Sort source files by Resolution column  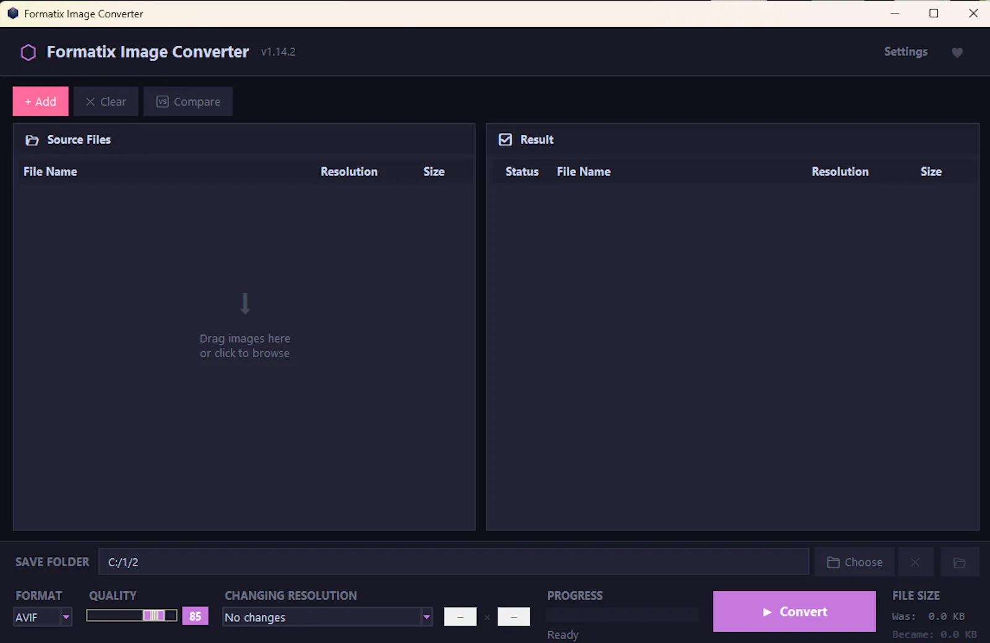(x=349, y=172)
